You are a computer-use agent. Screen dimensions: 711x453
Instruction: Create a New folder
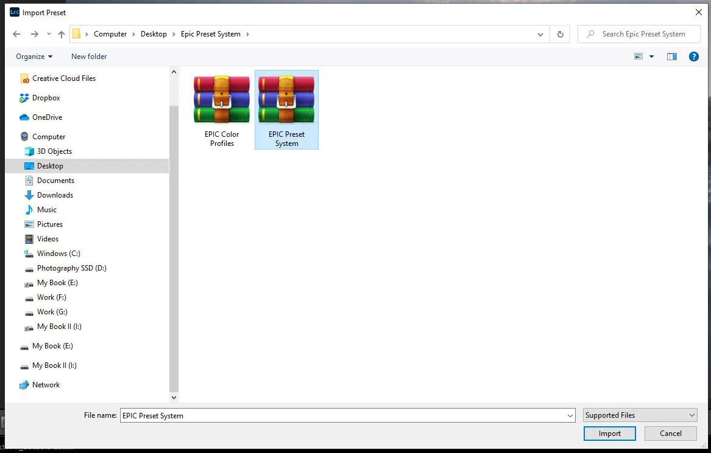click(x=88, y=56)
